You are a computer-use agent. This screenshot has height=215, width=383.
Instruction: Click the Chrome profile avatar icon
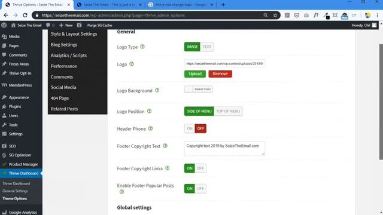(x=367, y=15)
